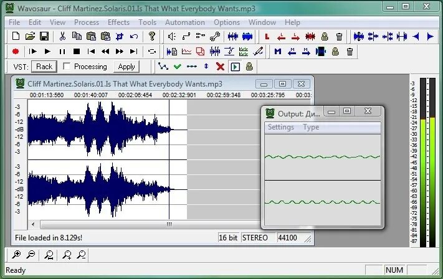Click the left arrow of waveform scrollbar

tap(33, 224)
